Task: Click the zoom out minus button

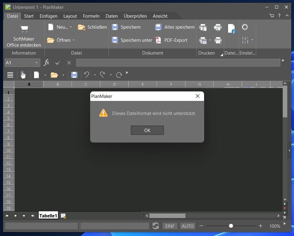Action: [x=201, y=226]
